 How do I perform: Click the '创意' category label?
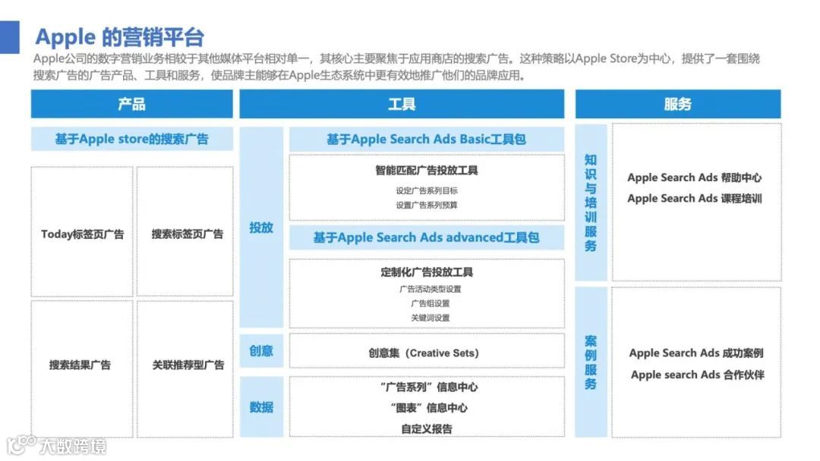261,351
